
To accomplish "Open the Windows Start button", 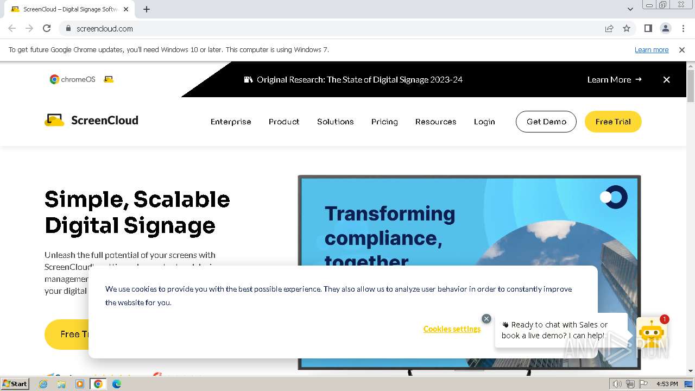I will [x=15, y=383].
